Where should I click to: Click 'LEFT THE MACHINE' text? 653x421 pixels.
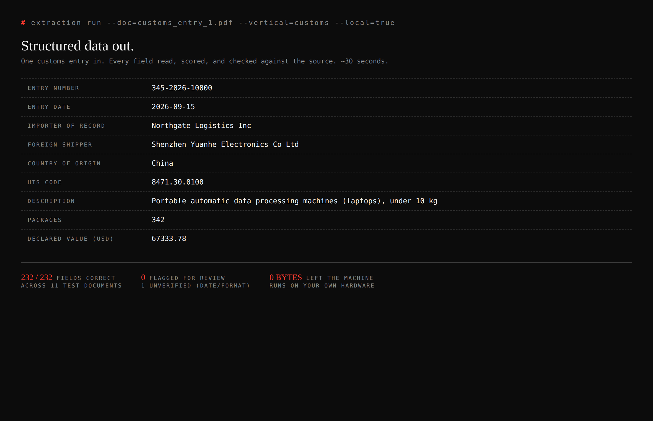(x=340, y=278)
